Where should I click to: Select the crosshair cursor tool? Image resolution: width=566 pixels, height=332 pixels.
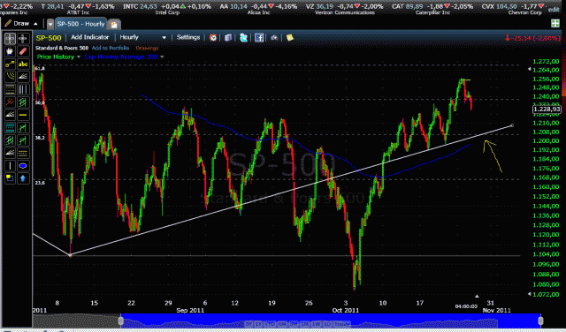[x=10, y=39]
